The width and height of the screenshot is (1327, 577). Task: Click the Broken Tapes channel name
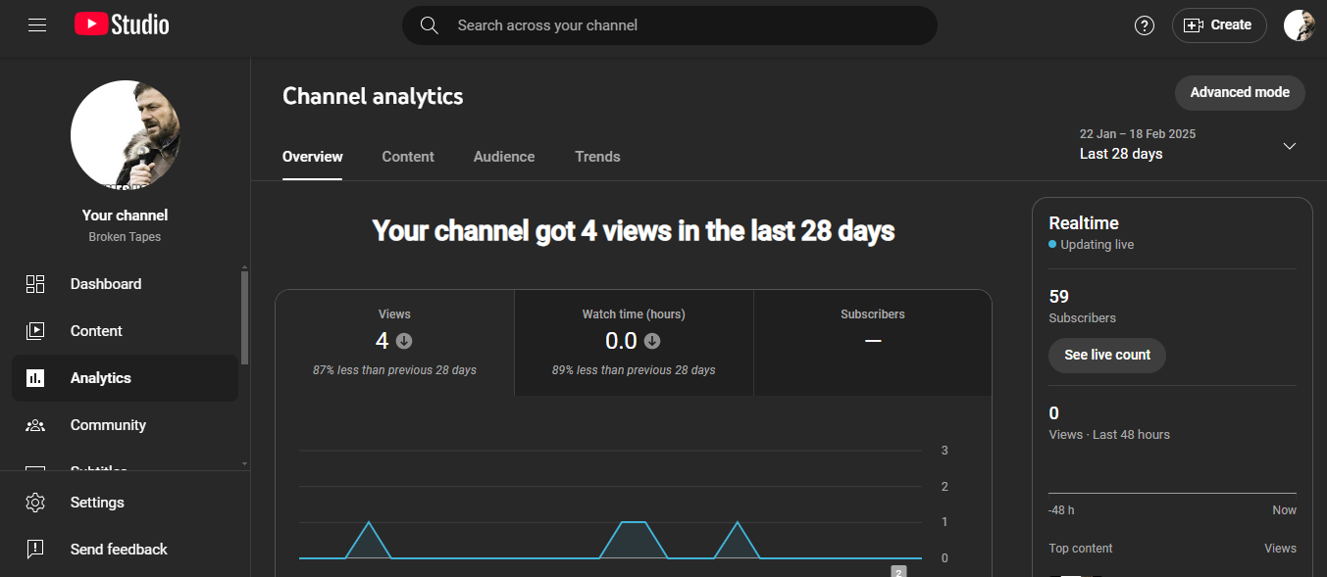click(x=125, y=237)
